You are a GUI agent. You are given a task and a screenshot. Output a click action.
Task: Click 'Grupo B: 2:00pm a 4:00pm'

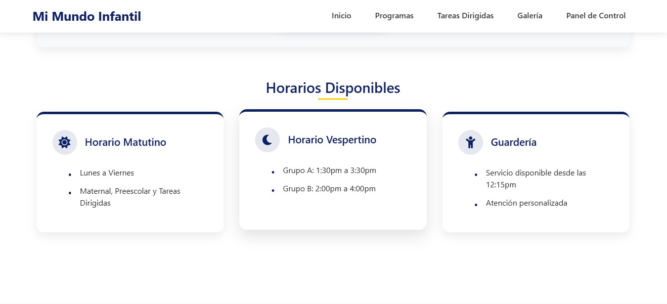coord(329,189)
